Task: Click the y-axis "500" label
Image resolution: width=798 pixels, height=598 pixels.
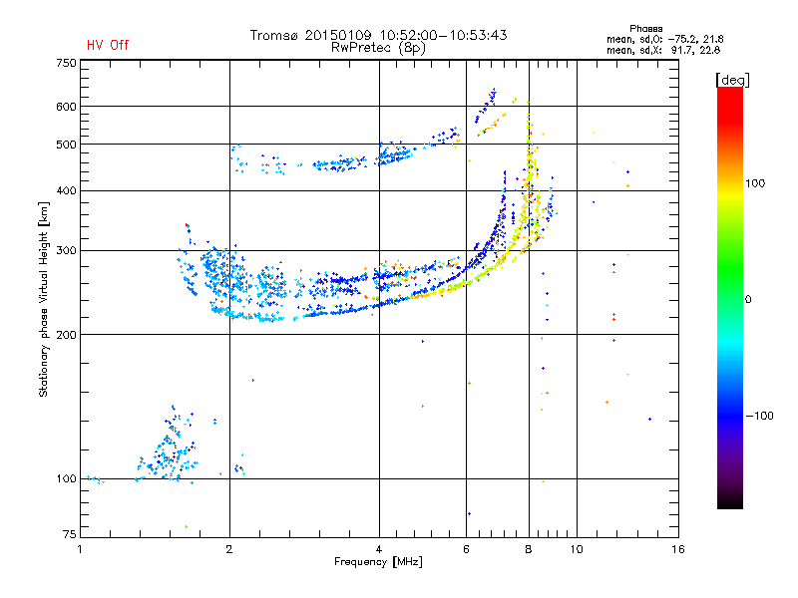Action: [x=66, y=145]
